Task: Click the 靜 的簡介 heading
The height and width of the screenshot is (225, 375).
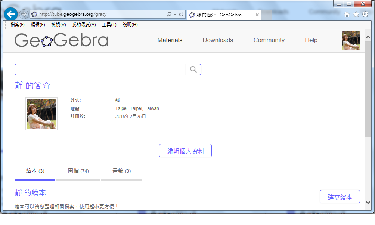Action: coord(32,86)
